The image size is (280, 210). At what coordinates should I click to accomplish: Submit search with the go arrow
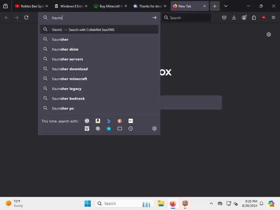(x=154, y=17)
